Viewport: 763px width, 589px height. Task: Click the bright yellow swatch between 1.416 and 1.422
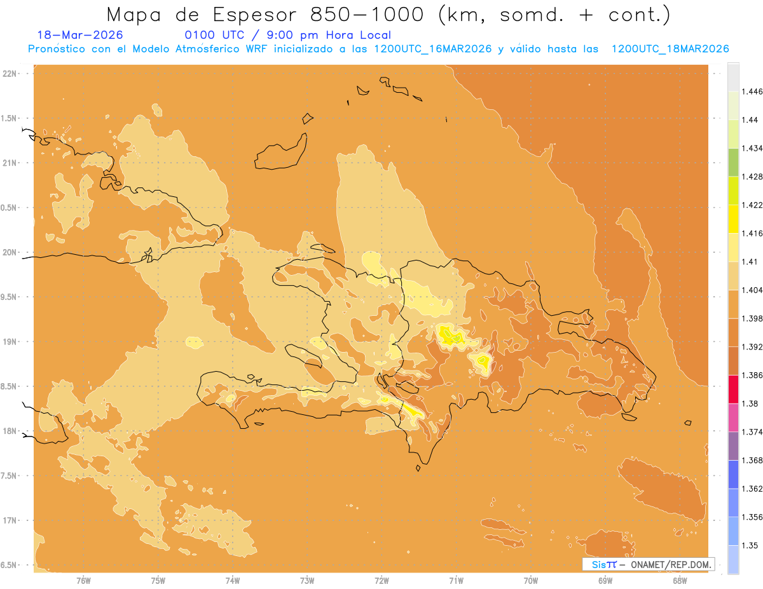coord(733,219)
